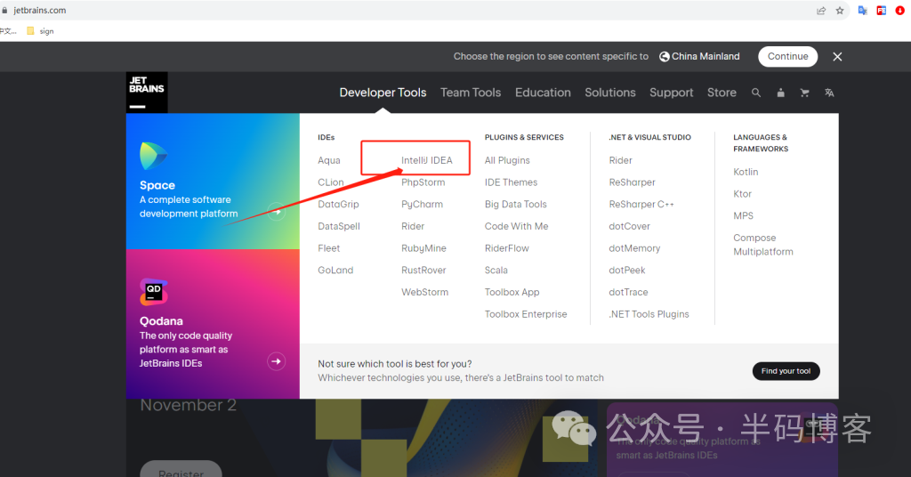Open the PyCharm link
Viewport: 911px width, 477px height.
[422, 205]
